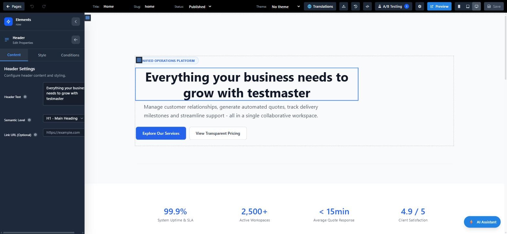The height and width of the screenshot is (234, 507).
Task: Collapse the Elements sidebar panel
Action: [x=76, y=22]
